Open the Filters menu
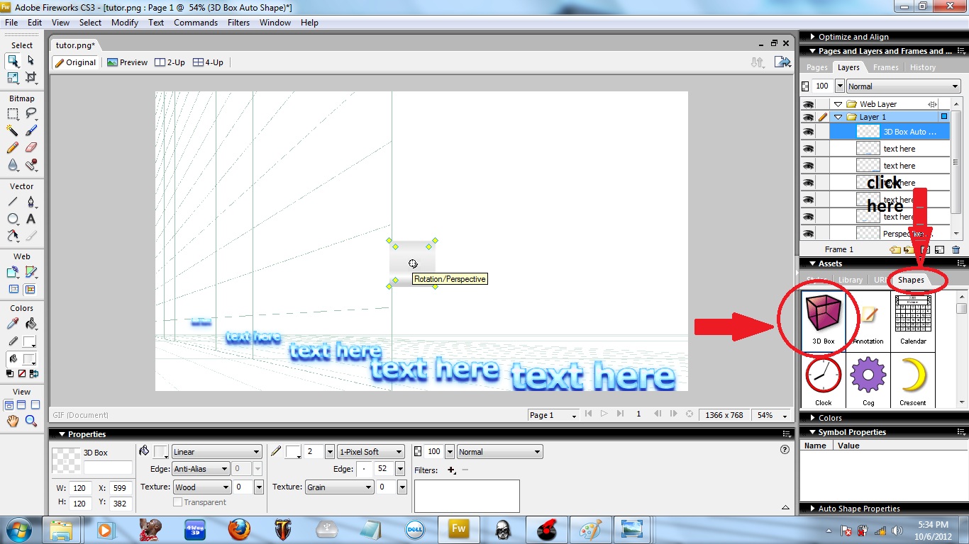This screenshot has width=969, height=544. 238,22
